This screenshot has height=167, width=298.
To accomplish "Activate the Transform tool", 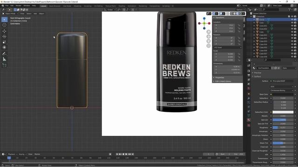I will point(4,47).
